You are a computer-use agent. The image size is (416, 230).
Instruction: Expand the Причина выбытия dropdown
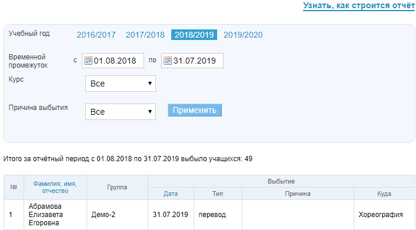[121, 112]
